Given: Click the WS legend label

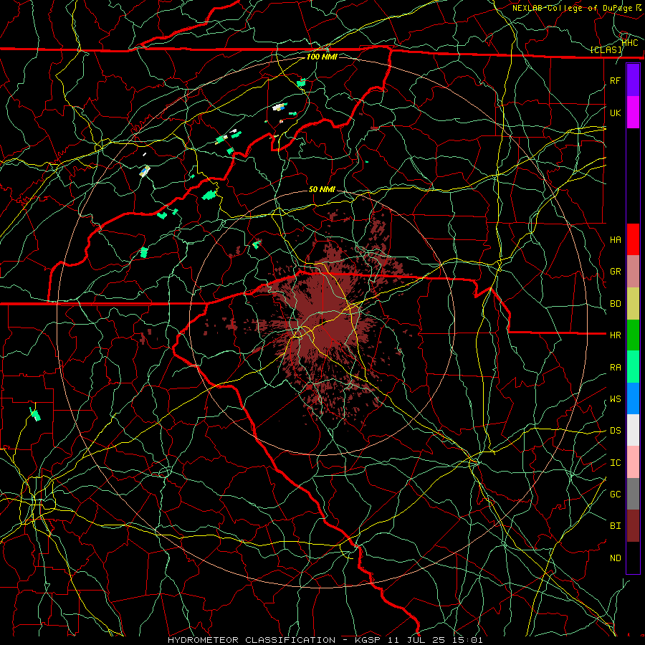Looking at the screenshot, I should click(x=616, y=399).
